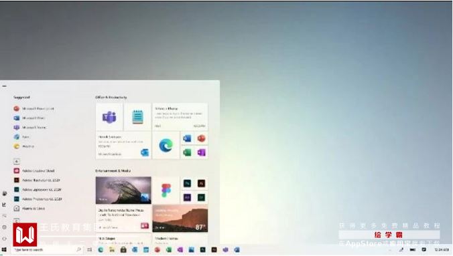Image resolution: width=453 pixels, height=256 pixels.
Task: Open the small OneNote tile
Action: coord(201,152)
